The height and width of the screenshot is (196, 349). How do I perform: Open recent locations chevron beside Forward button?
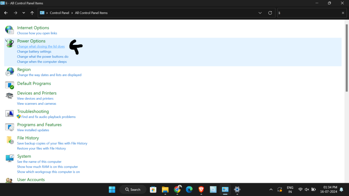click(x=23, y=13)
